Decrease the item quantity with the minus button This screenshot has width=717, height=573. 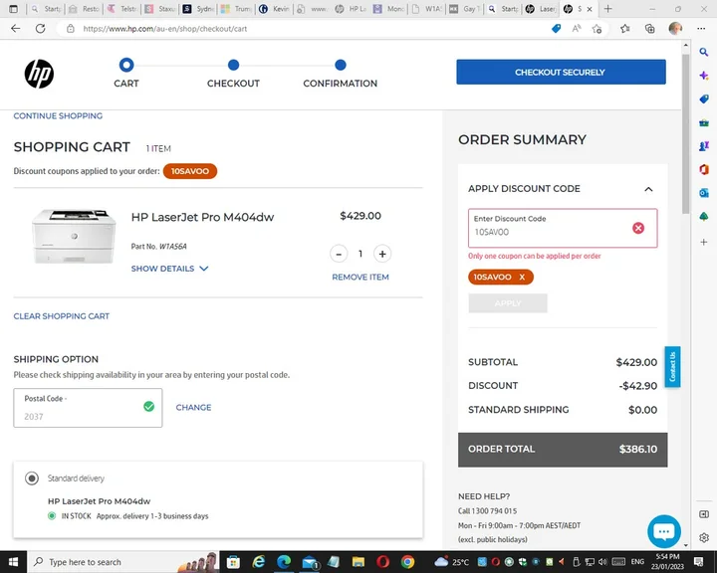[x=339, y=254]
